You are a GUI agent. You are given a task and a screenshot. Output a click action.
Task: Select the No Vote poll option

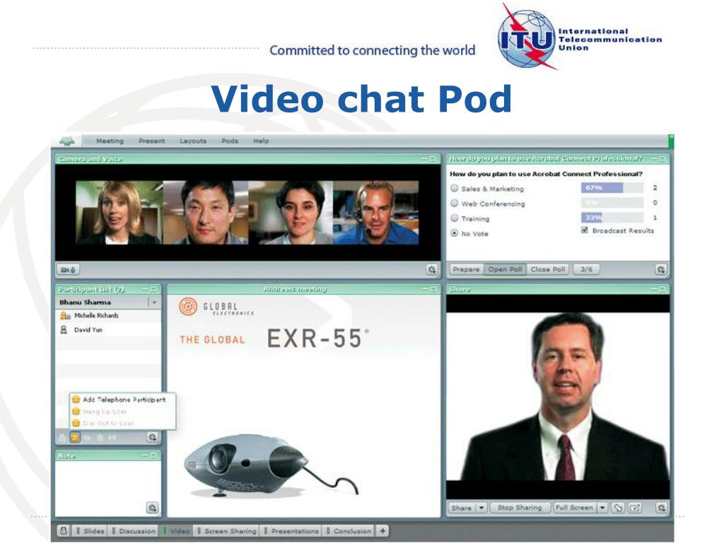[455, 233]
